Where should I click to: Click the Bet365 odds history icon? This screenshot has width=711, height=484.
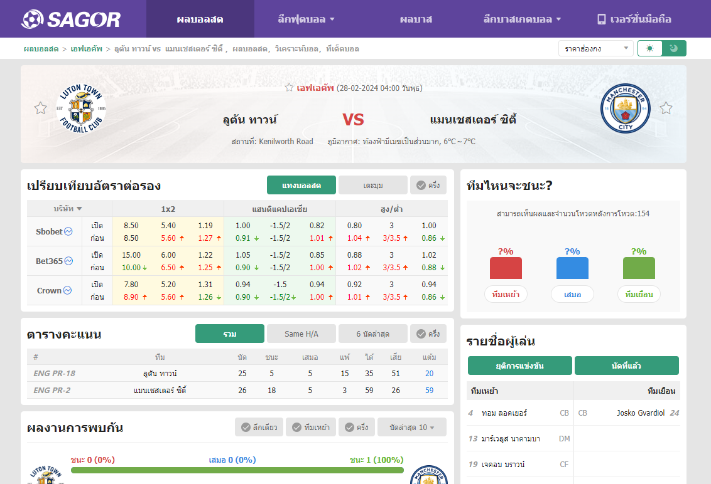click(x=68, y=261)
